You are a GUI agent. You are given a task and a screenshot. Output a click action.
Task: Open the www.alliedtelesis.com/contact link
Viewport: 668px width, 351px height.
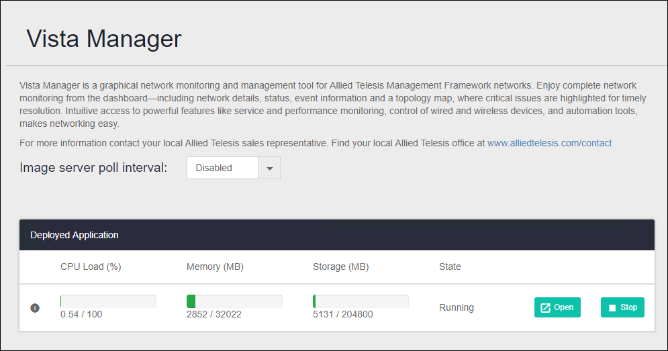click(x=549, y=143)
